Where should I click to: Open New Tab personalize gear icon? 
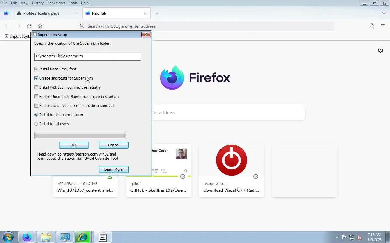pyautogui.click(x=381, y=50)
